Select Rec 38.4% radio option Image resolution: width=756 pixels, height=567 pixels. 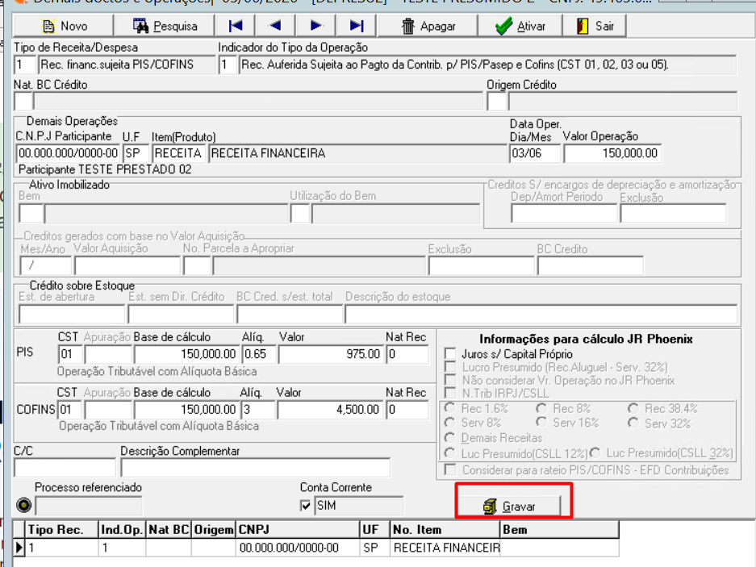[633, 408]
